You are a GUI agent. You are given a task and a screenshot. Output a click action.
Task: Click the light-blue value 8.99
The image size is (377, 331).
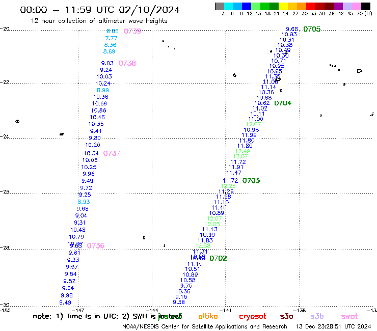click(103, 90)
